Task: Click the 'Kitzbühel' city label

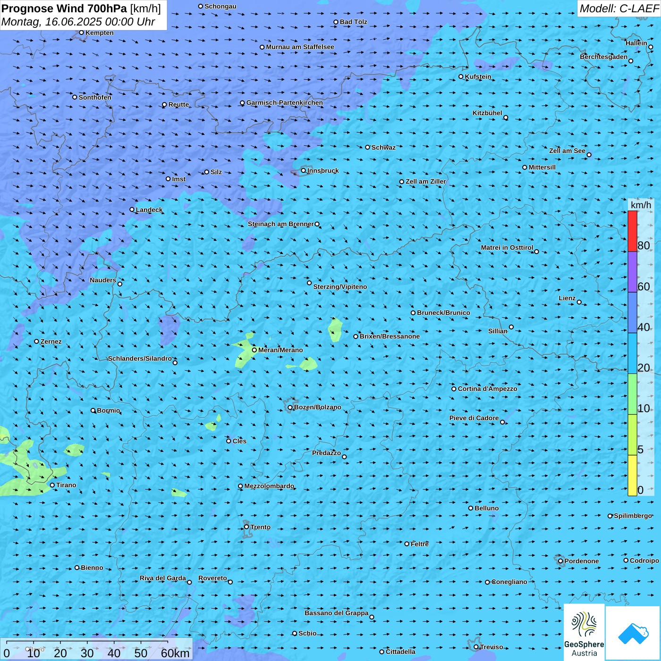Action: pyautogui.click(x=487, y=113)
